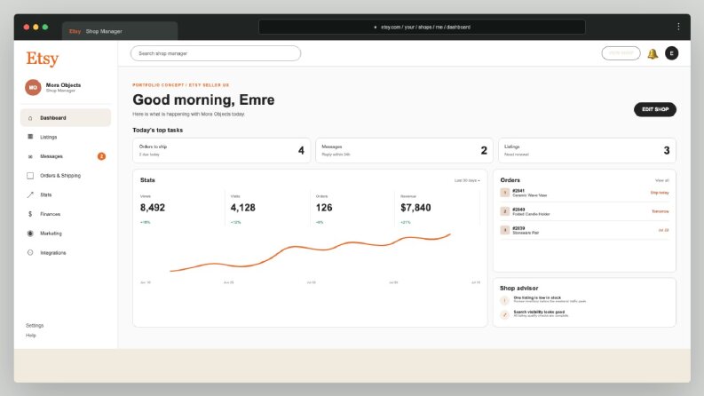Click the Ship today status label

point(660,193)
